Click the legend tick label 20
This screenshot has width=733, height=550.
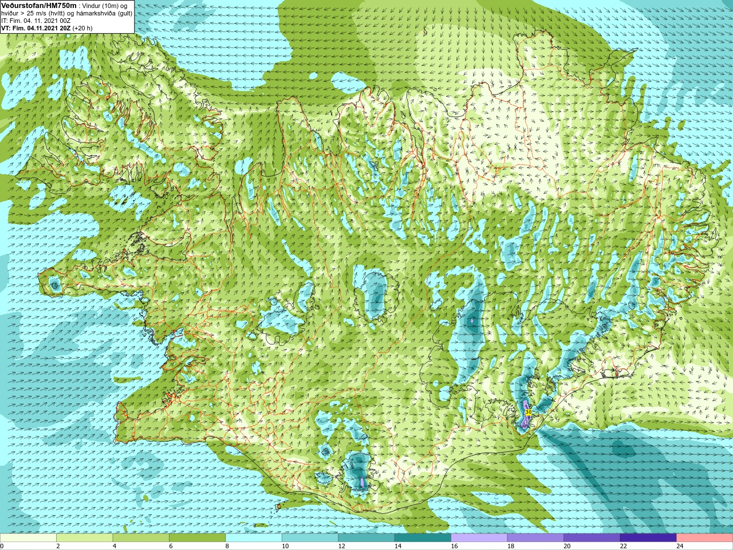pos(567,546)
